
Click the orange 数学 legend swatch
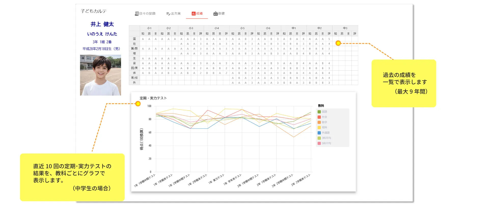tap(319, 122)
